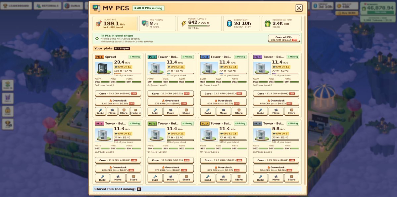Click Care all PCs button
The width and height of the screenshot is (397, 197).
click(x=284, y=38)
